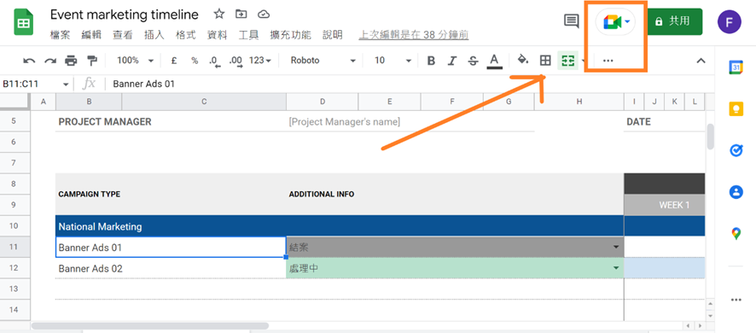
Task: Open the zoom 100% dropdown
Action: tap(135, 61)
